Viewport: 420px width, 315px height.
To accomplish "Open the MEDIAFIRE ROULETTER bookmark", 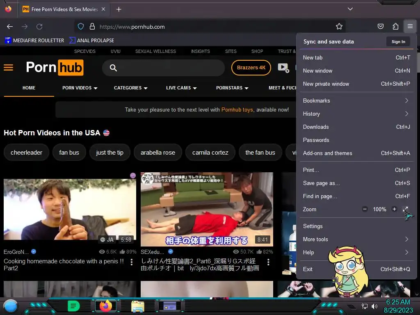I will point(34,41).
